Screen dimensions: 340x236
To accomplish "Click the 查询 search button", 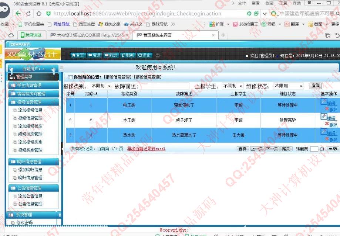I will click(x=316, y=86).
